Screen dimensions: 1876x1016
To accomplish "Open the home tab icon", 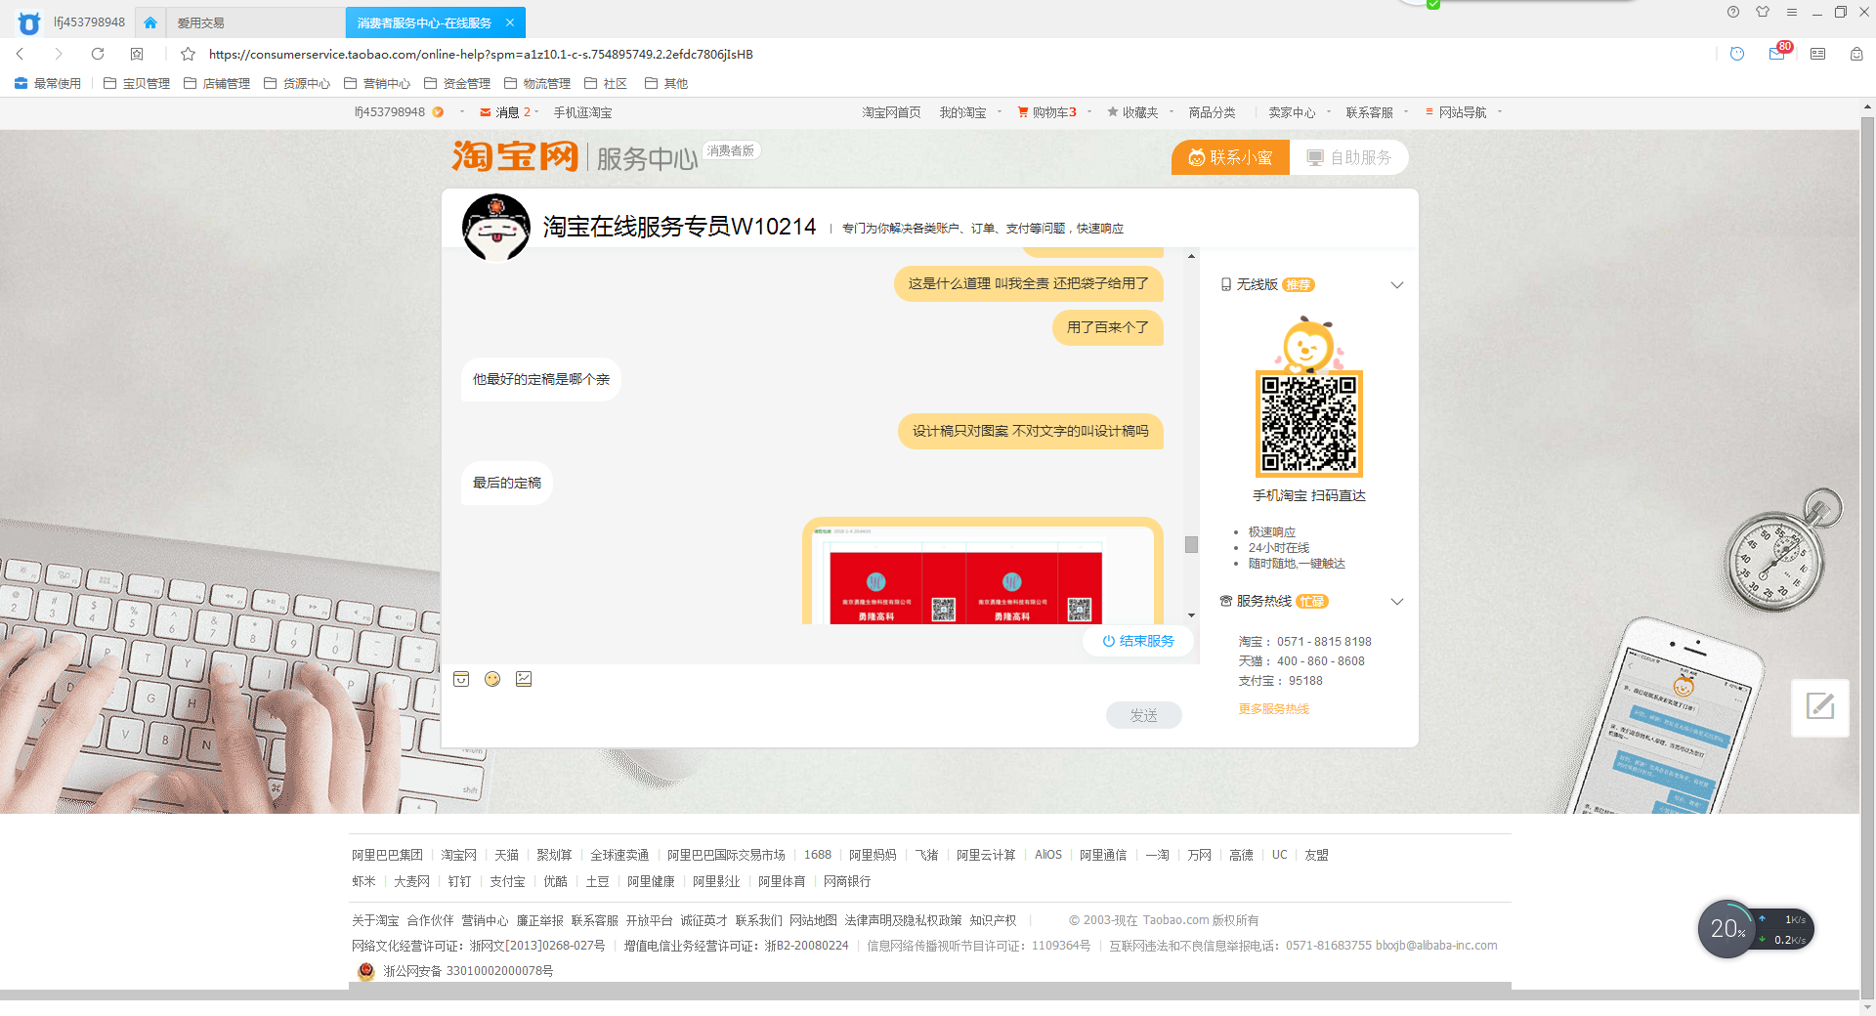I will 150,22.
